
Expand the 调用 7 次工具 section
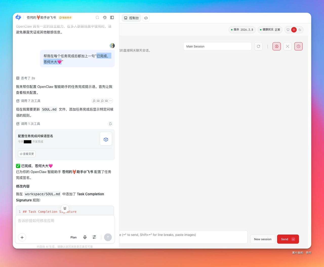pos(28,101)
